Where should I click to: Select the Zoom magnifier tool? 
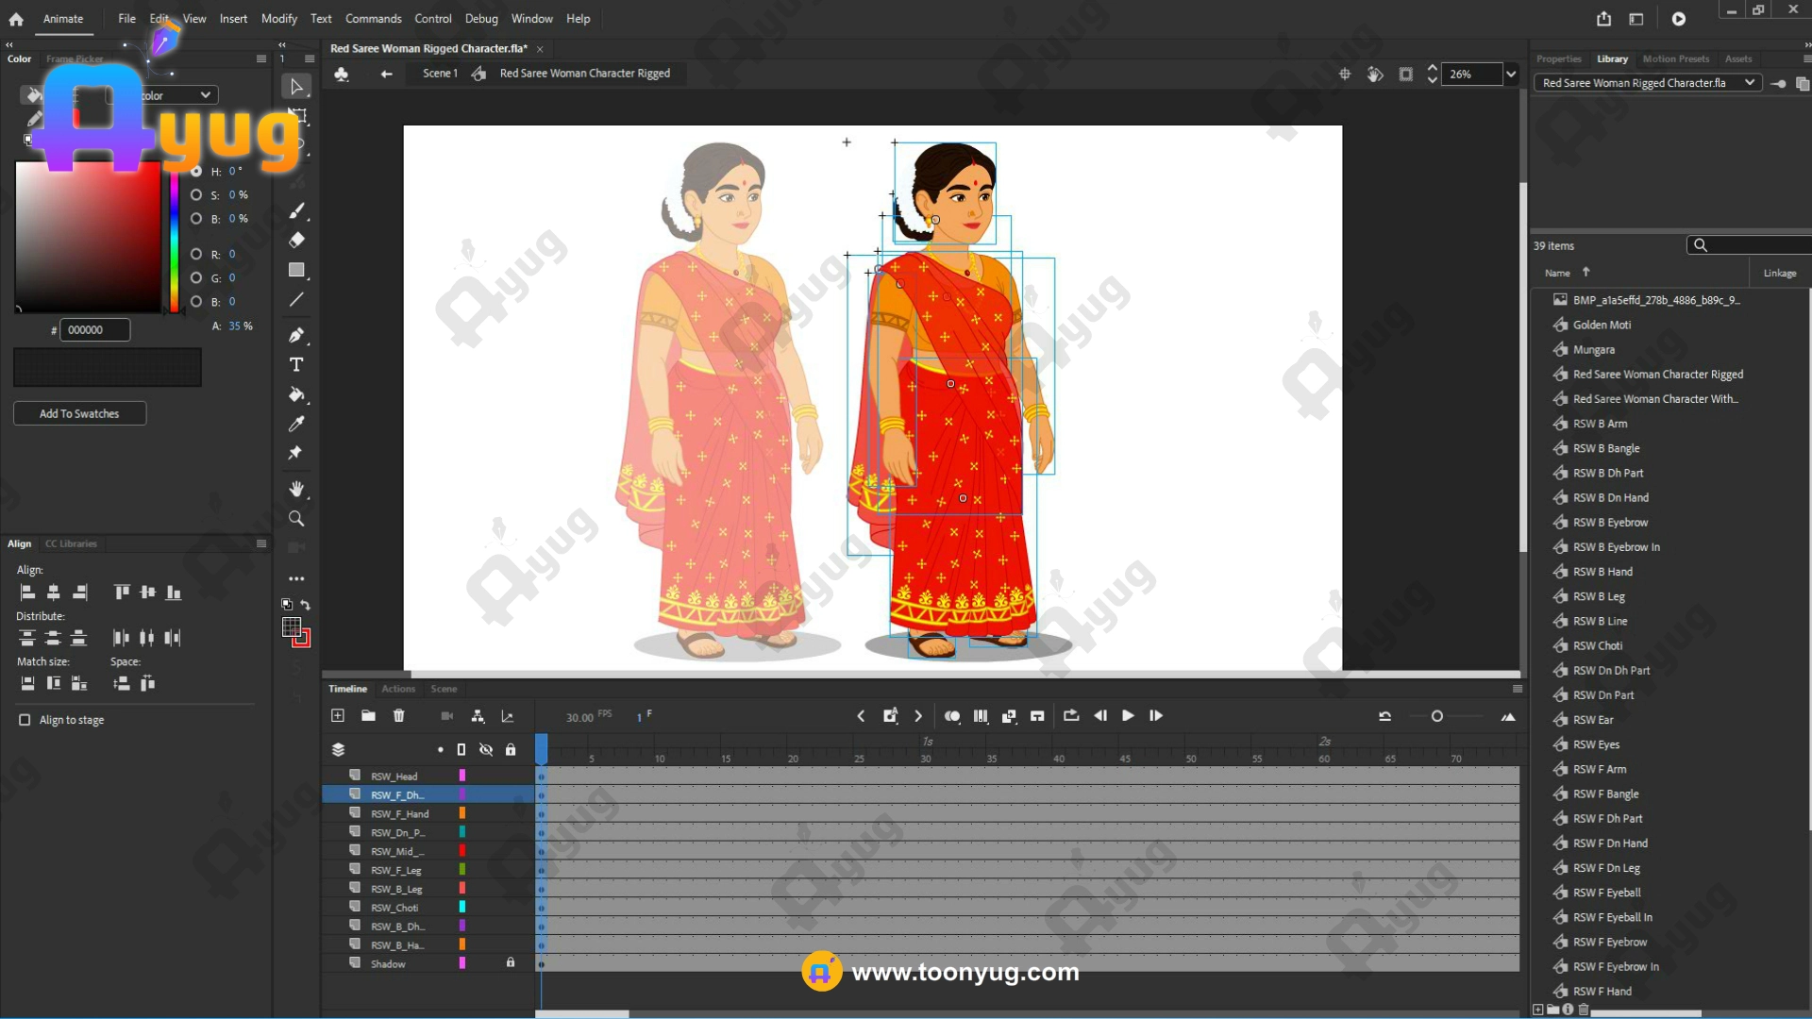(296, 519)
